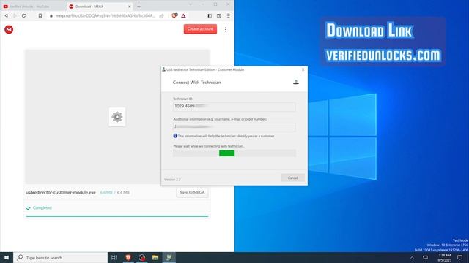Go forward in the browser
469x263 pixels.
15,15
